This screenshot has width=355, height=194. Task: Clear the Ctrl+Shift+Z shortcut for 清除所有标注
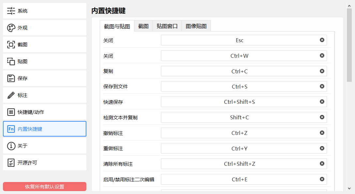point(322,164)
